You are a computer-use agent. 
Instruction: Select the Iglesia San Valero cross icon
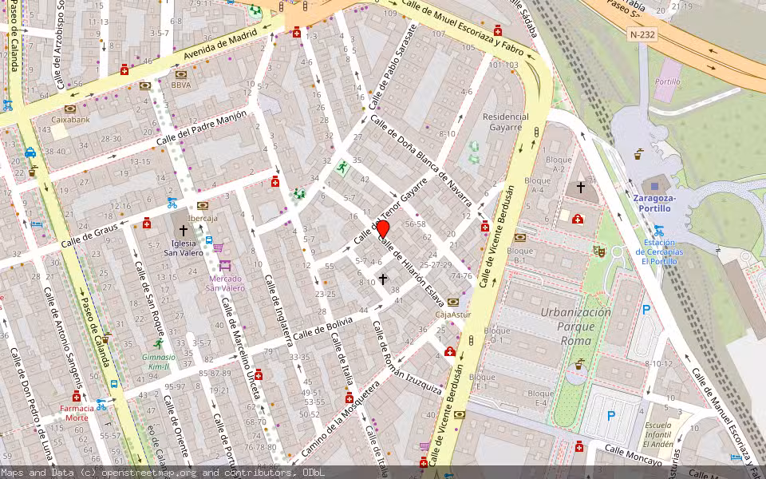tap(184, 231)
